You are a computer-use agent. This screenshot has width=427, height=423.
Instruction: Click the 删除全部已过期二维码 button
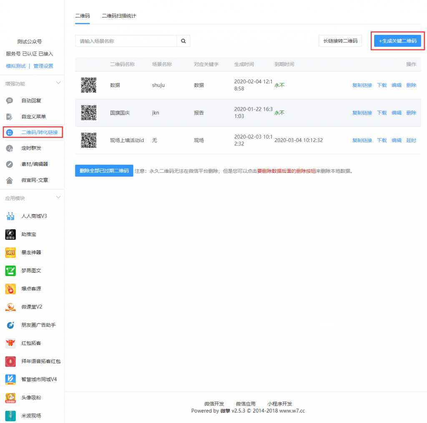[x=104, y=171]
